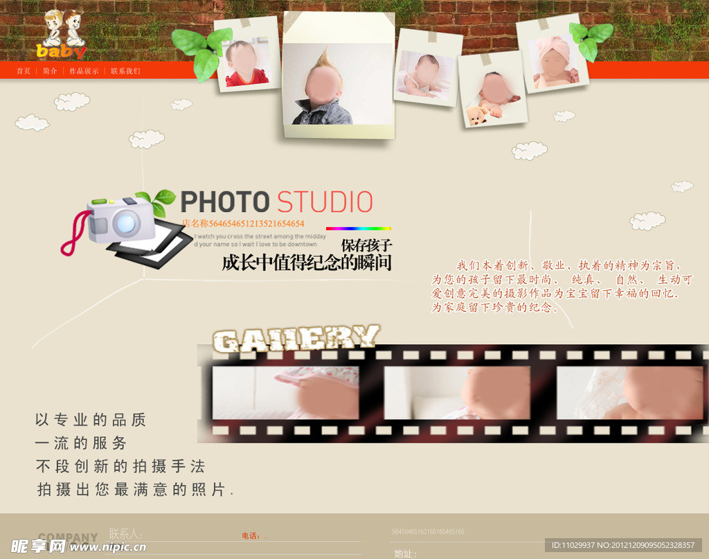709x559 pixels.
Task: Click the green leaf on the left polaroid
Action: (201, 53)
